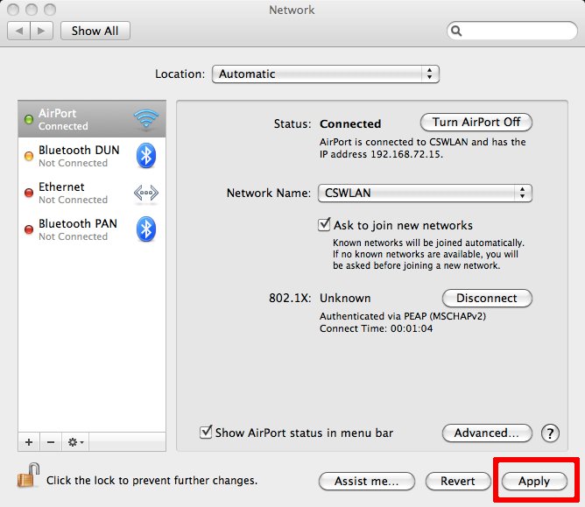Click the forward navigation arrow
This screenshot has width=585, height=507.
click(41, 31)
